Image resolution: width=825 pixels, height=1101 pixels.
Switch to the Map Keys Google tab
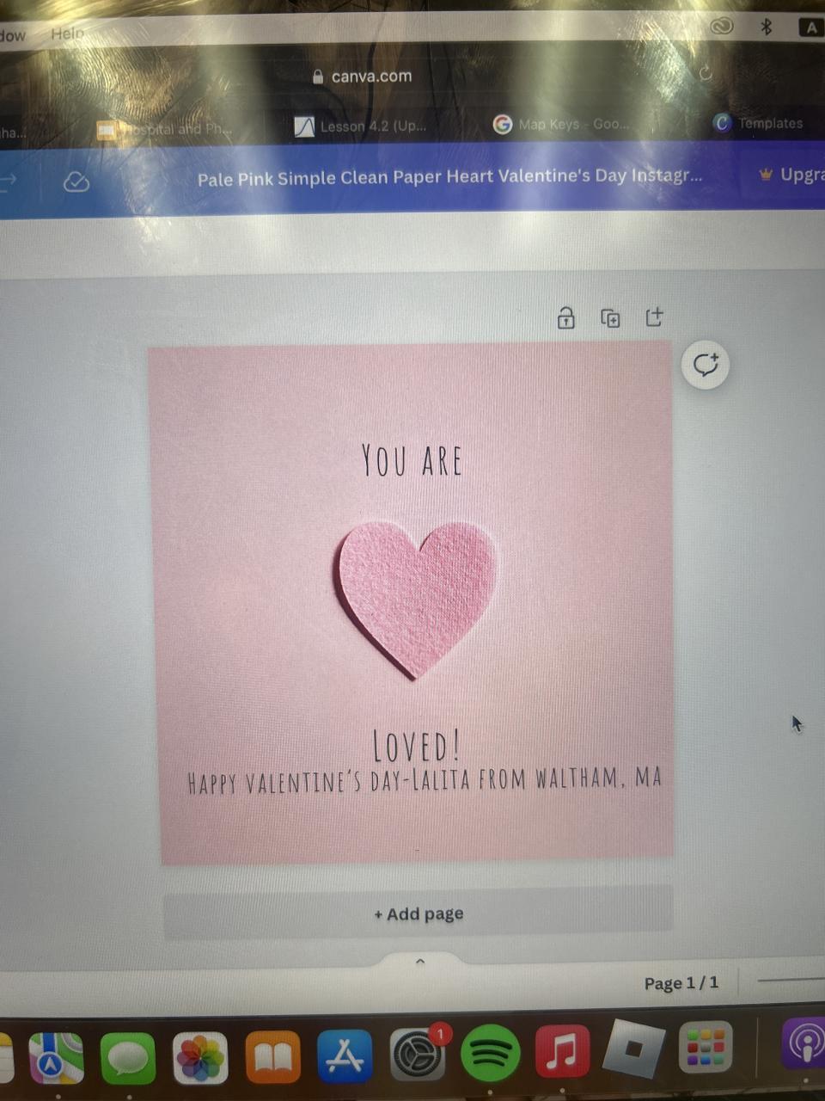coord(562,124)
